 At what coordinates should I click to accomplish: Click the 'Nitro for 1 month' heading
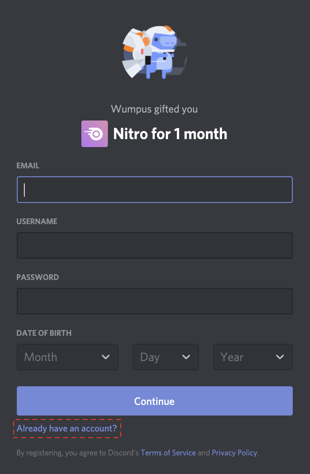coord(170,134)
